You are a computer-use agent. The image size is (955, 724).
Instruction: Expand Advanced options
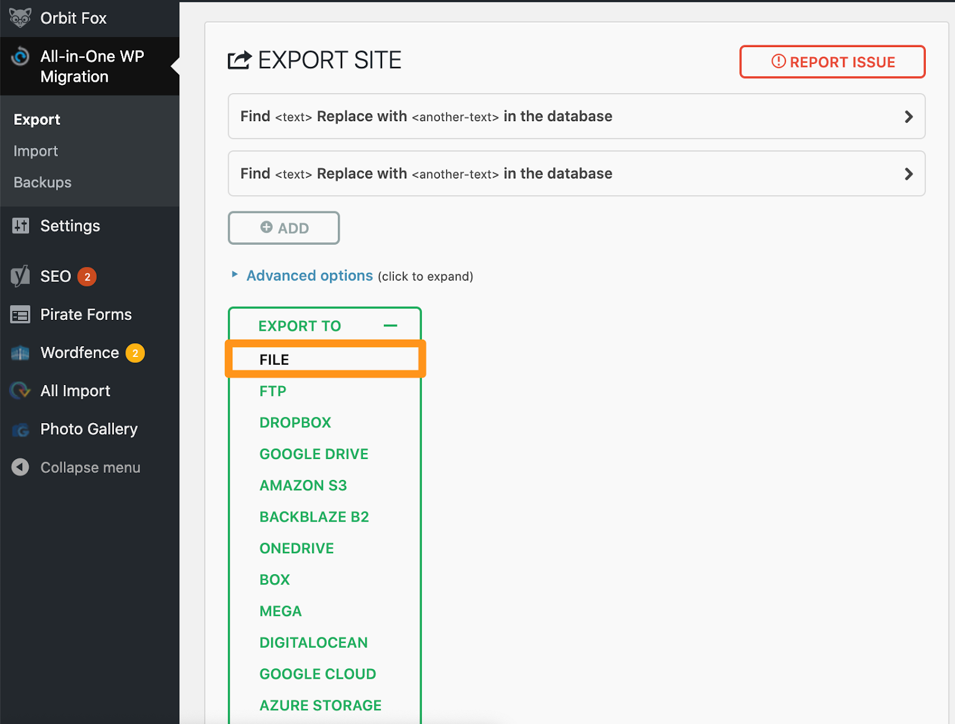309,275
